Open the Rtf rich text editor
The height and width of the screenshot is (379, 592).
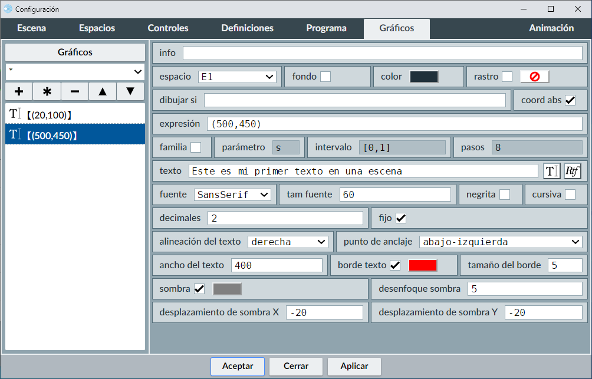[x=573, y=171]
